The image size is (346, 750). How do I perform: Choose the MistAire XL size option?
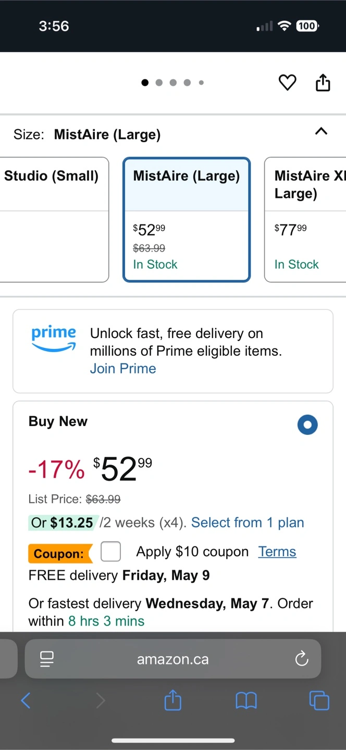click(305, 219)
